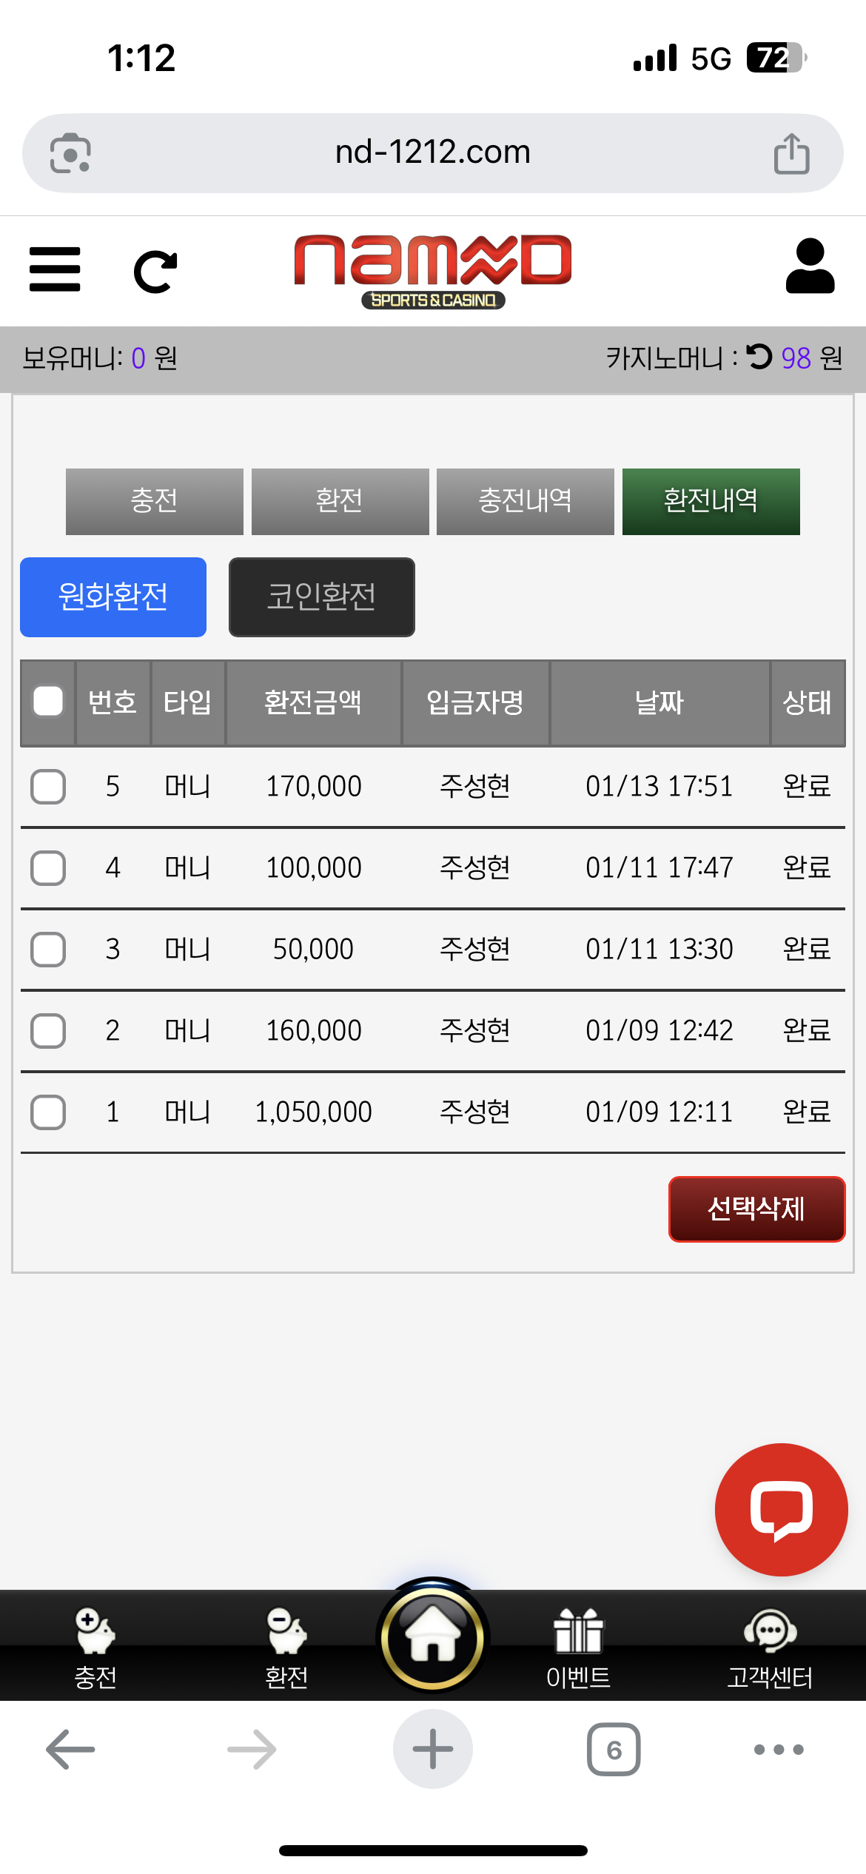This screenshot has height=1874, width=866.
Task: Open 고객센터 in the bottom bar
Action: tap(770, 1647)
